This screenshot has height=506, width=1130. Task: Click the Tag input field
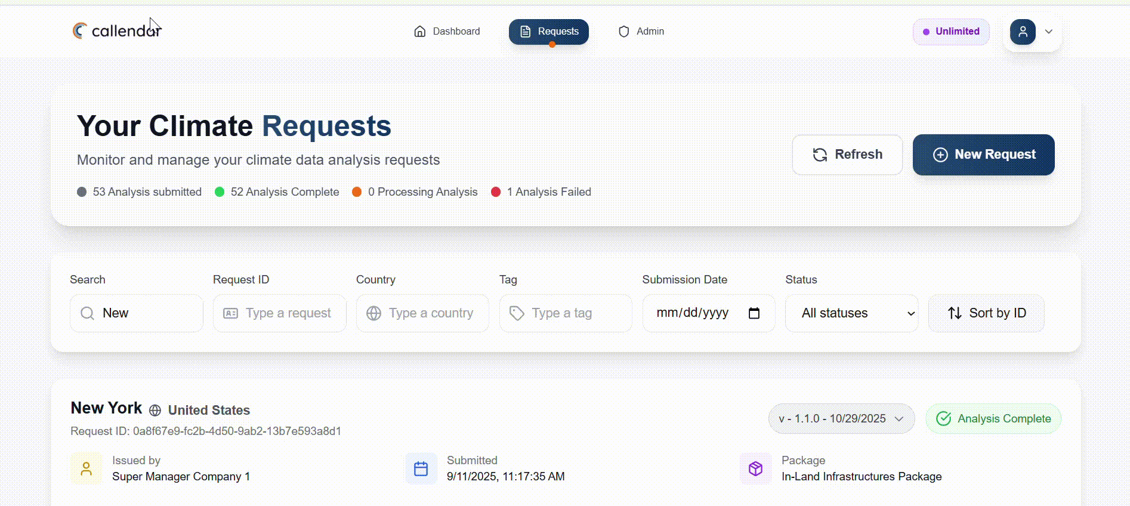click(x=566, y=313)
